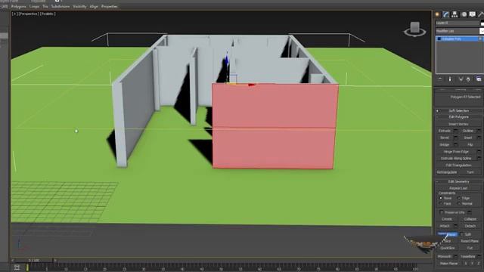Viewport: 484px width, 272px height.
Task: Open the Create command panel tab
Action: click(x=437, y=14)
